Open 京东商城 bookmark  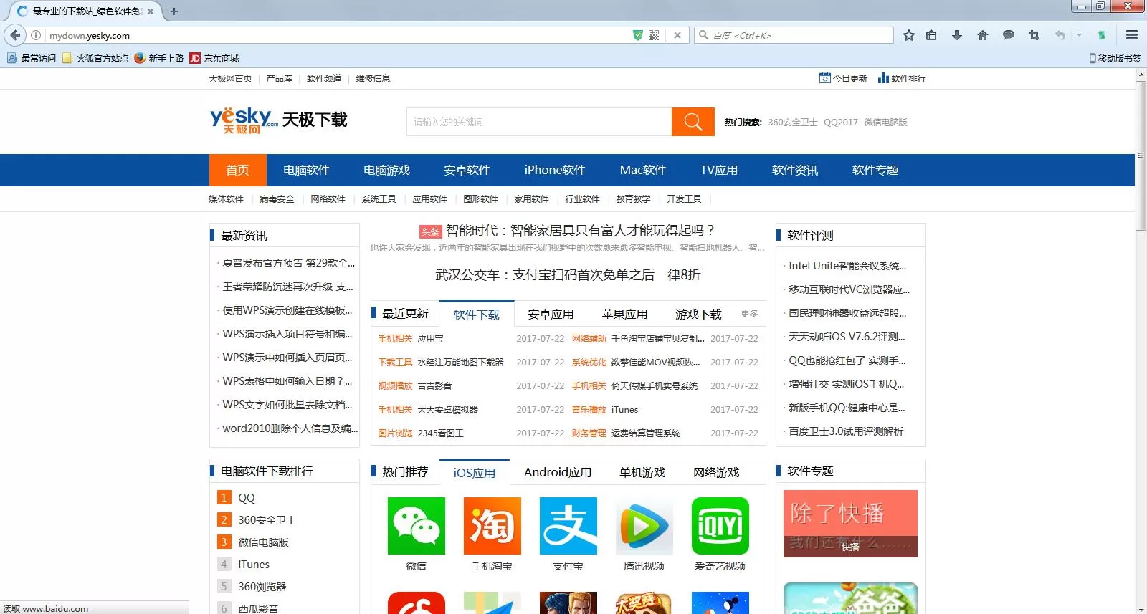(214, 58)
